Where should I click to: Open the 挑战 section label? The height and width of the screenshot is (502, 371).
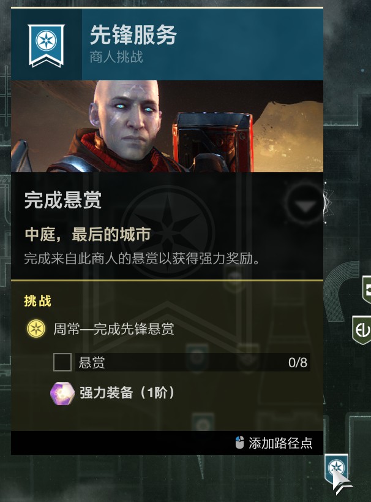[x=38, y=301]
